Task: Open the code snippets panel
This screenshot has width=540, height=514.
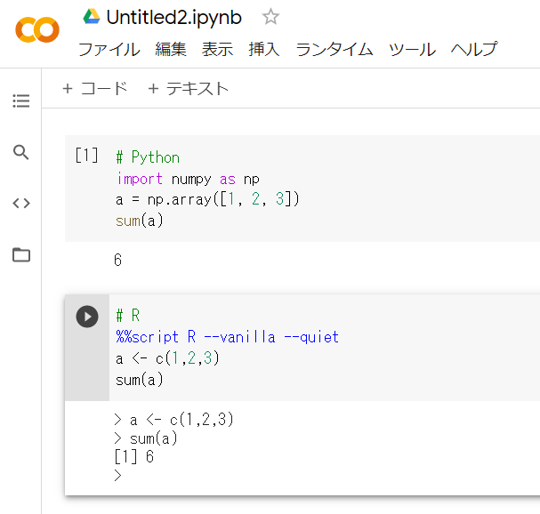Action: click(x=21, y=204)
